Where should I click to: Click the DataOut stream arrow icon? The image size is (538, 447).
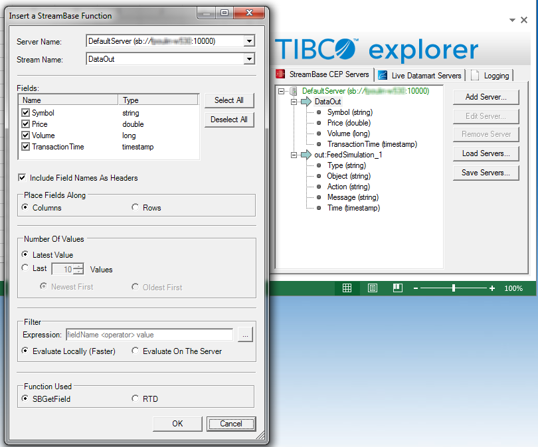[x=306, y=102]
